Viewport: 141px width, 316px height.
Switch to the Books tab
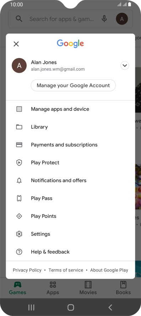tap(123, 288)
